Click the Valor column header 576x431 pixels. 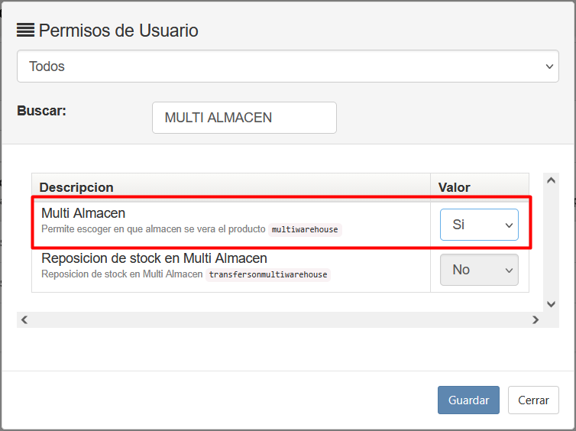click(454, 187)
